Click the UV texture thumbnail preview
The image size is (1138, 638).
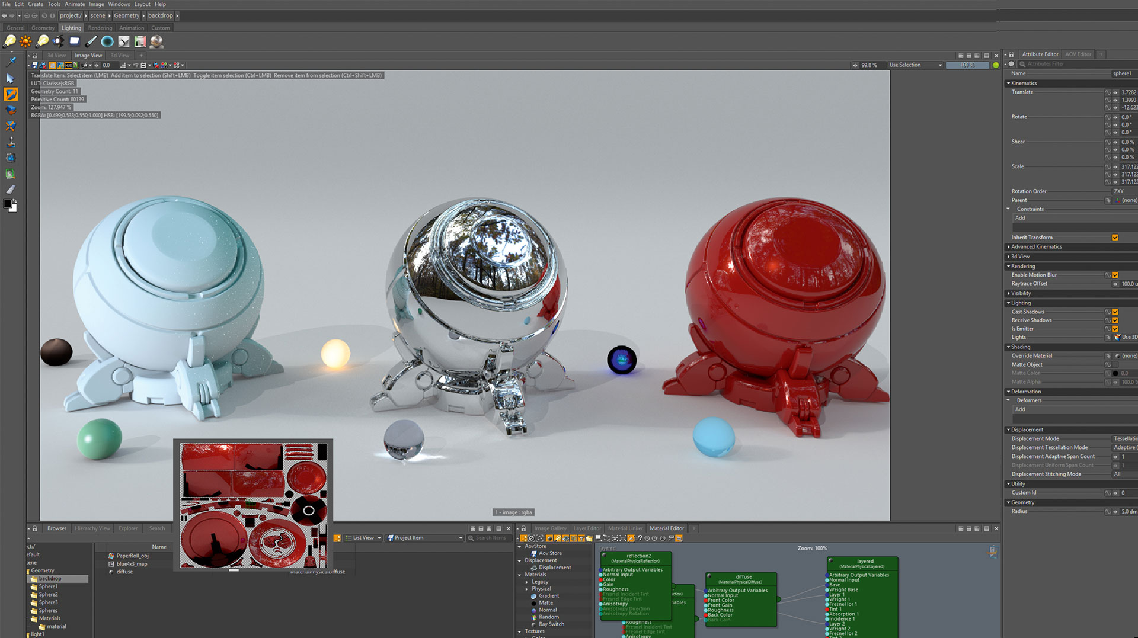click(x=253, y=506)
